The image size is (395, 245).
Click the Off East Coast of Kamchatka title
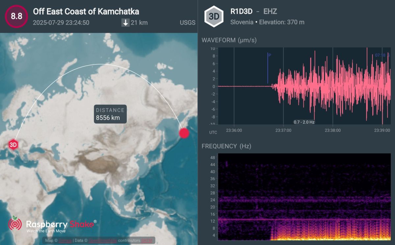[x=86, y=12]
